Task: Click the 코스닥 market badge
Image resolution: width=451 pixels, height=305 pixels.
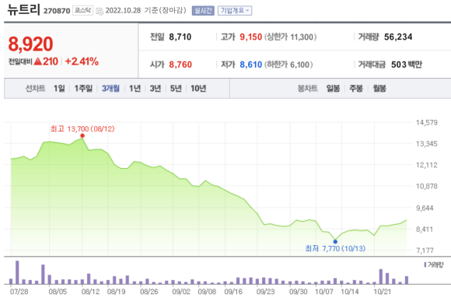Action: point(82,11)
